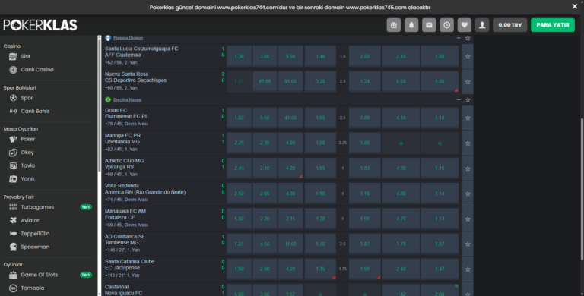Open Okey table game

27,153
